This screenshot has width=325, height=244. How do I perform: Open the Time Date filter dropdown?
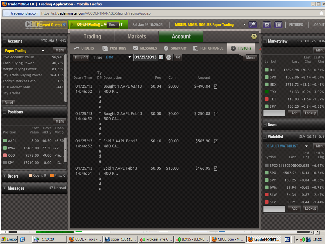[129, 57]
